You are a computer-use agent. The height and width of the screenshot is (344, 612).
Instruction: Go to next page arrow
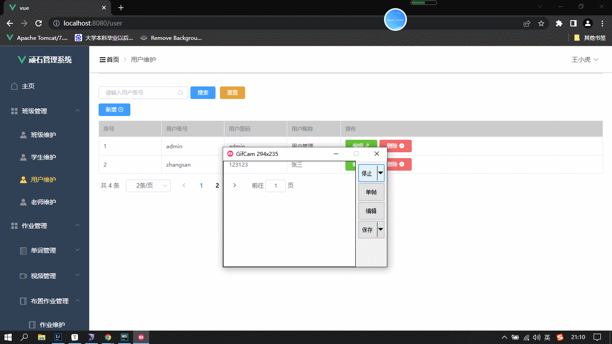coord(234,185)
